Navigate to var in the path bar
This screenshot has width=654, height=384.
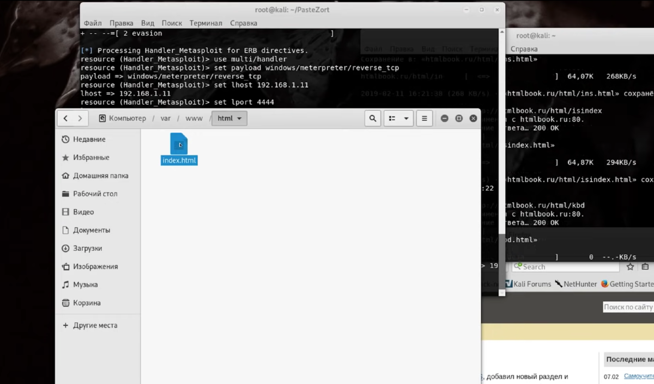[x=166, y=118]
